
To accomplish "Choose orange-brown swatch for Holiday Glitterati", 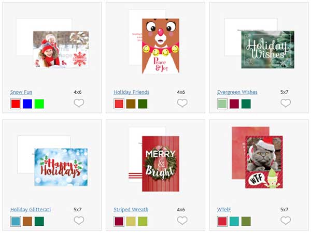I will tap(27, 221).
